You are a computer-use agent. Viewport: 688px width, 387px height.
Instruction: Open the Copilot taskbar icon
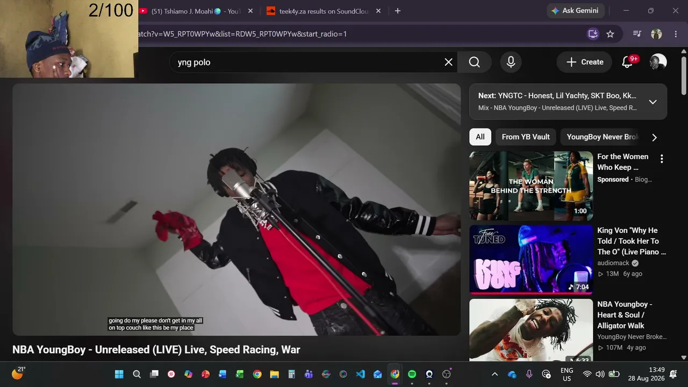[189, 374]
